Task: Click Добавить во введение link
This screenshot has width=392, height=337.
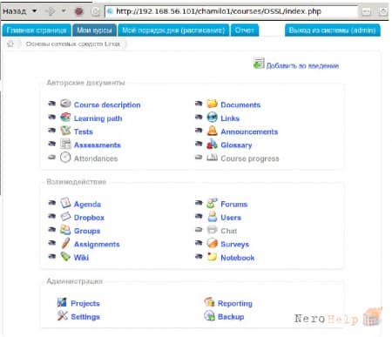Action: point(302,66)
